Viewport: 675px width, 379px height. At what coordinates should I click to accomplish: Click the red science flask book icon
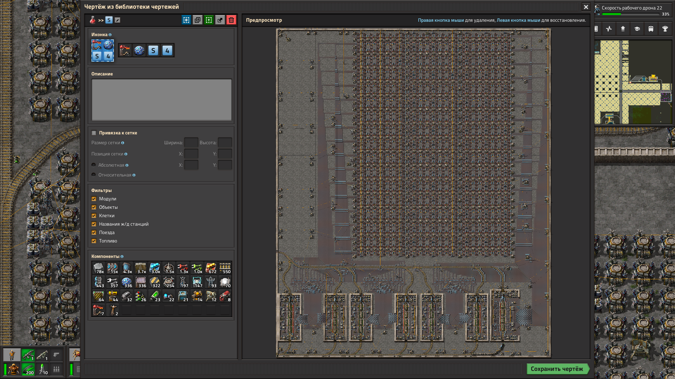(93, 20)
